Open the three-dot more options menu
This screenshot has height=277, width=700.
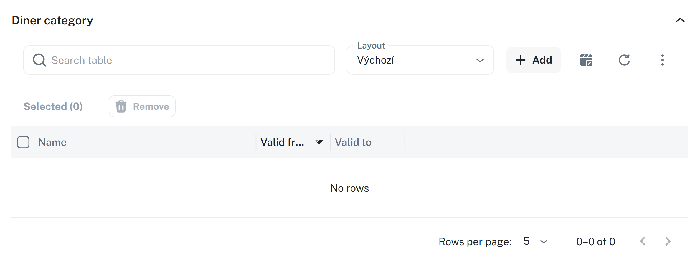[662, 60]
